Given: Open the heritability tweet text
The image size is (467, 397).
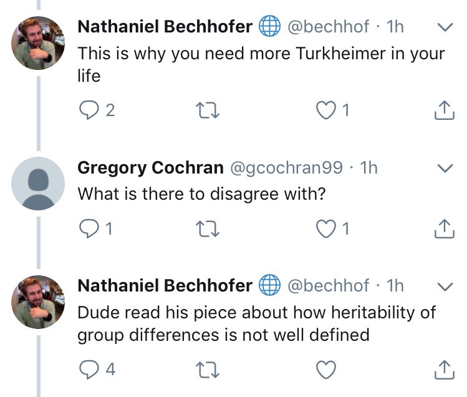Looking at the screenshot, I should coord(256,323).
